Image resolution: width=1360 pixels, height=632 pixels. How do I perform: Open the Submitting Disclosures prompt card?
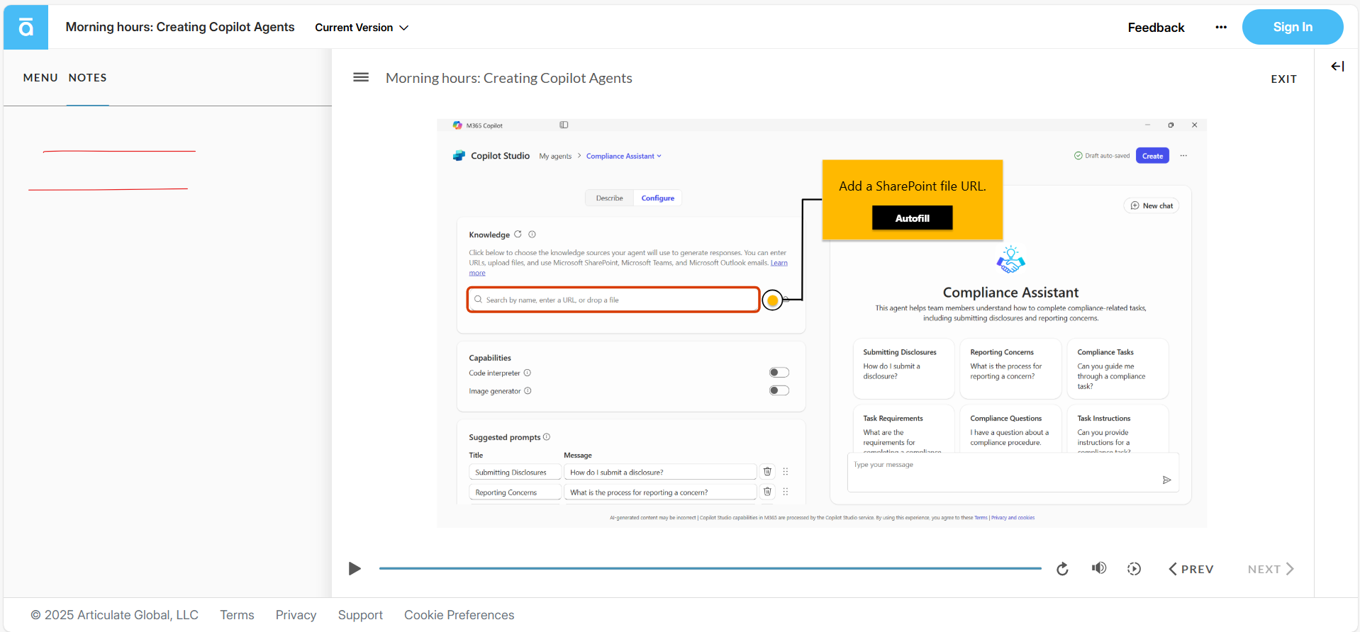coord(903,368)
